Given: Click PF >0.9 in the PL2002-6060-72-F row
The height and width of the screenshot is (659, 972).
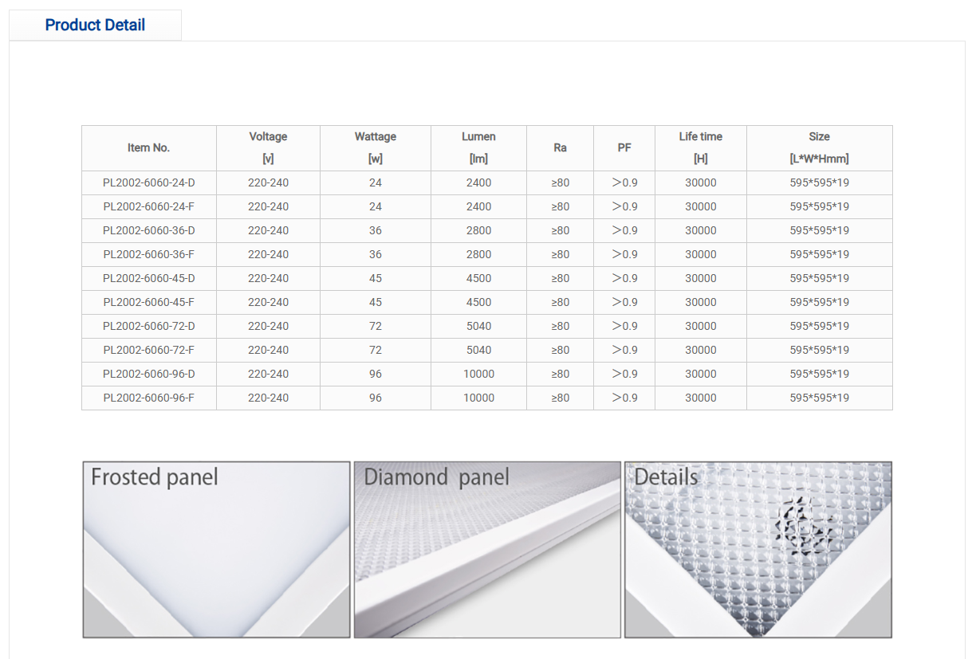Looking at the screenshot, I should pyautogui.click(x=624, y=350).
